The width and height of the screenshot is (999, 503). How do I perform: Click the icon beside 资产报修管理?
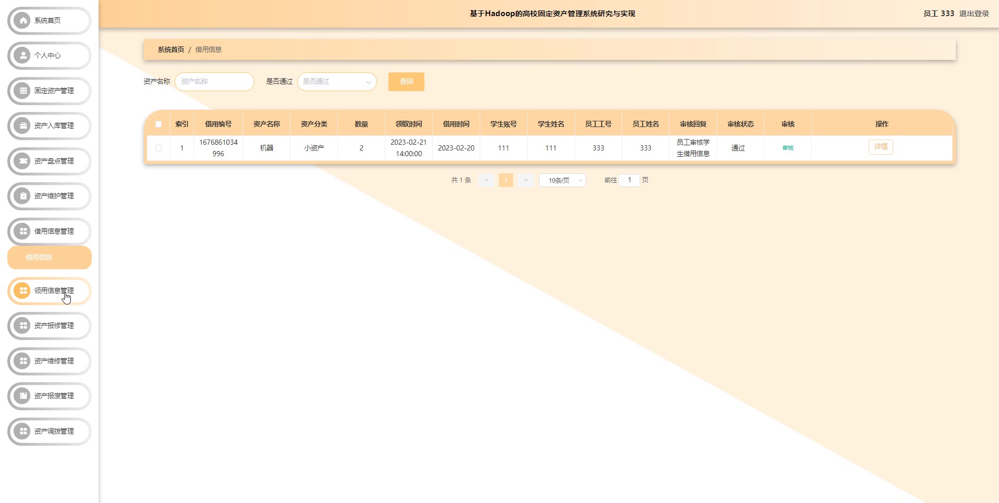coord(23,326)
